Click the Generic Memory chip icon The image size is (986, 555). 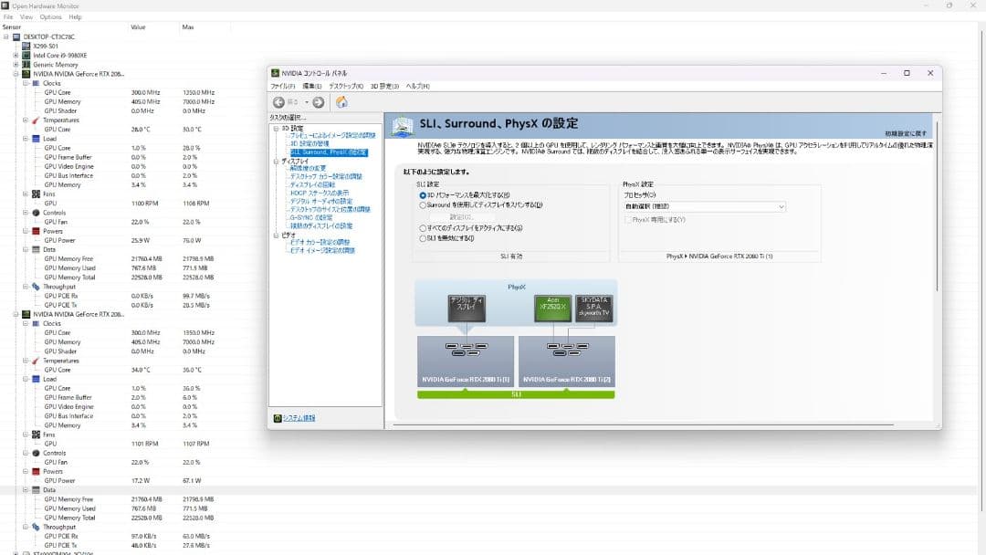[x=26, y=65]
